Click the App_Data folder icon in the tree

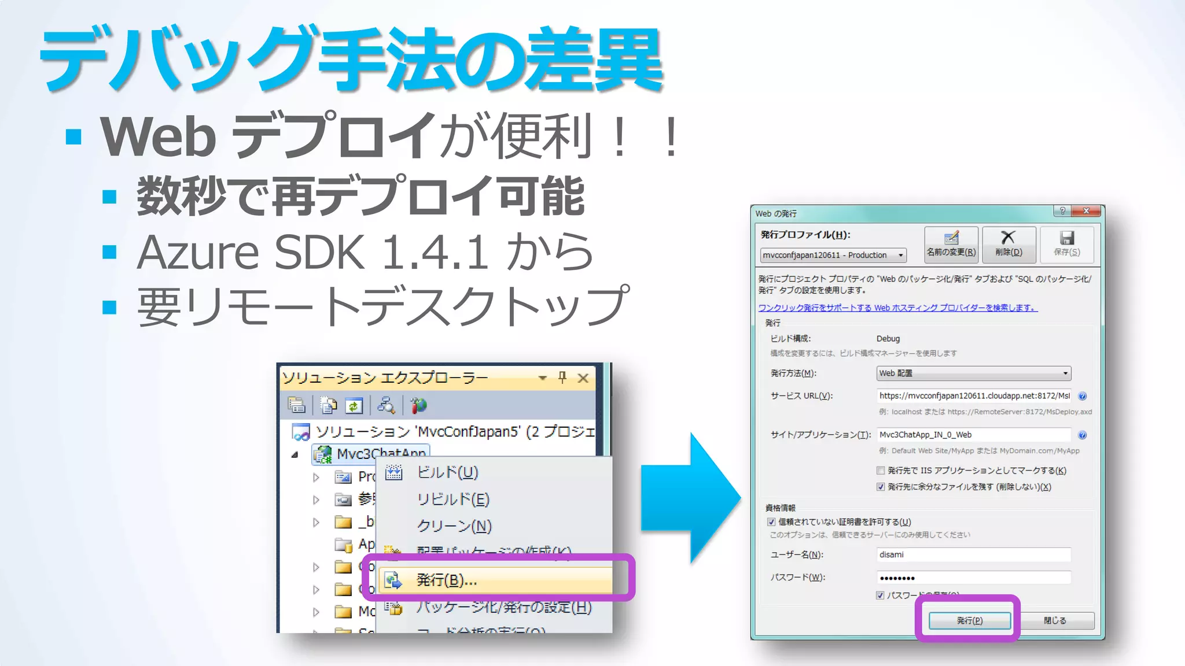click(x=344, y=545)
